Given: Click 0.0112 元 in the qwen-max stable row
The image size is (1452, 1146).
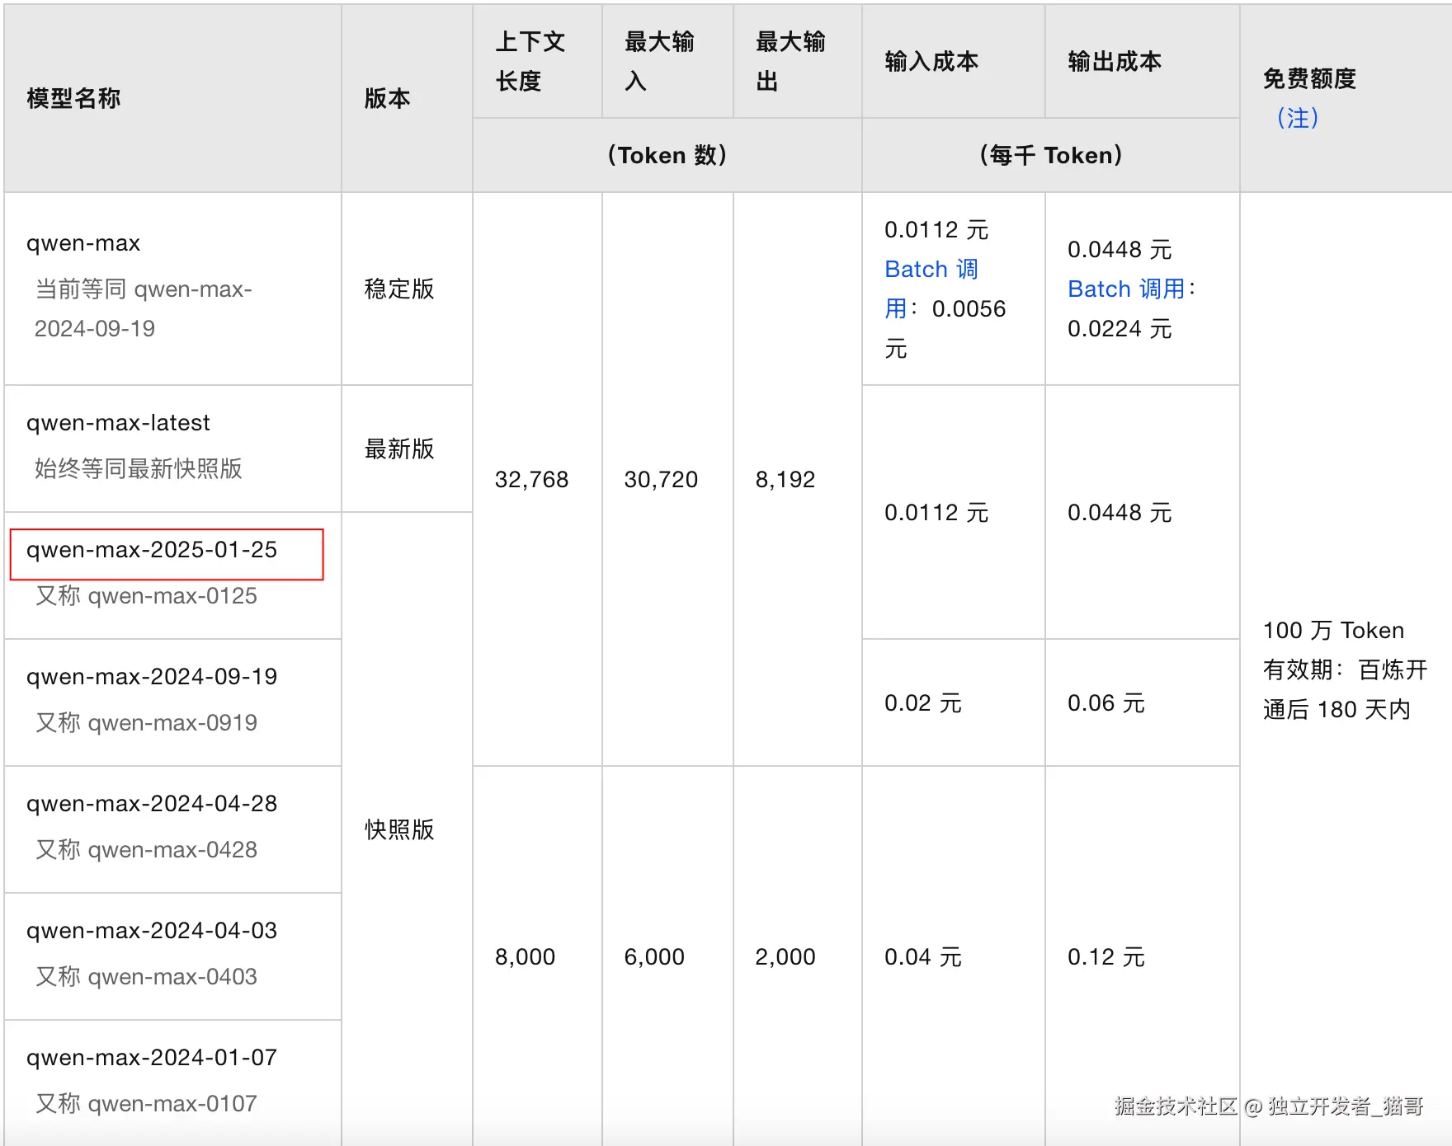Looking at the screenshot, I should [x=936, y=230].
